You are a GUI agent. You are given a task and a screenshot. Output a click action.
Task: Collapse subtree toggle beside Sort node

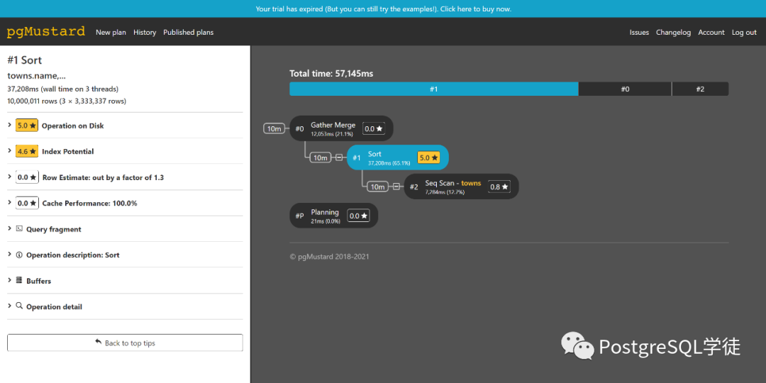pos(339,157)
